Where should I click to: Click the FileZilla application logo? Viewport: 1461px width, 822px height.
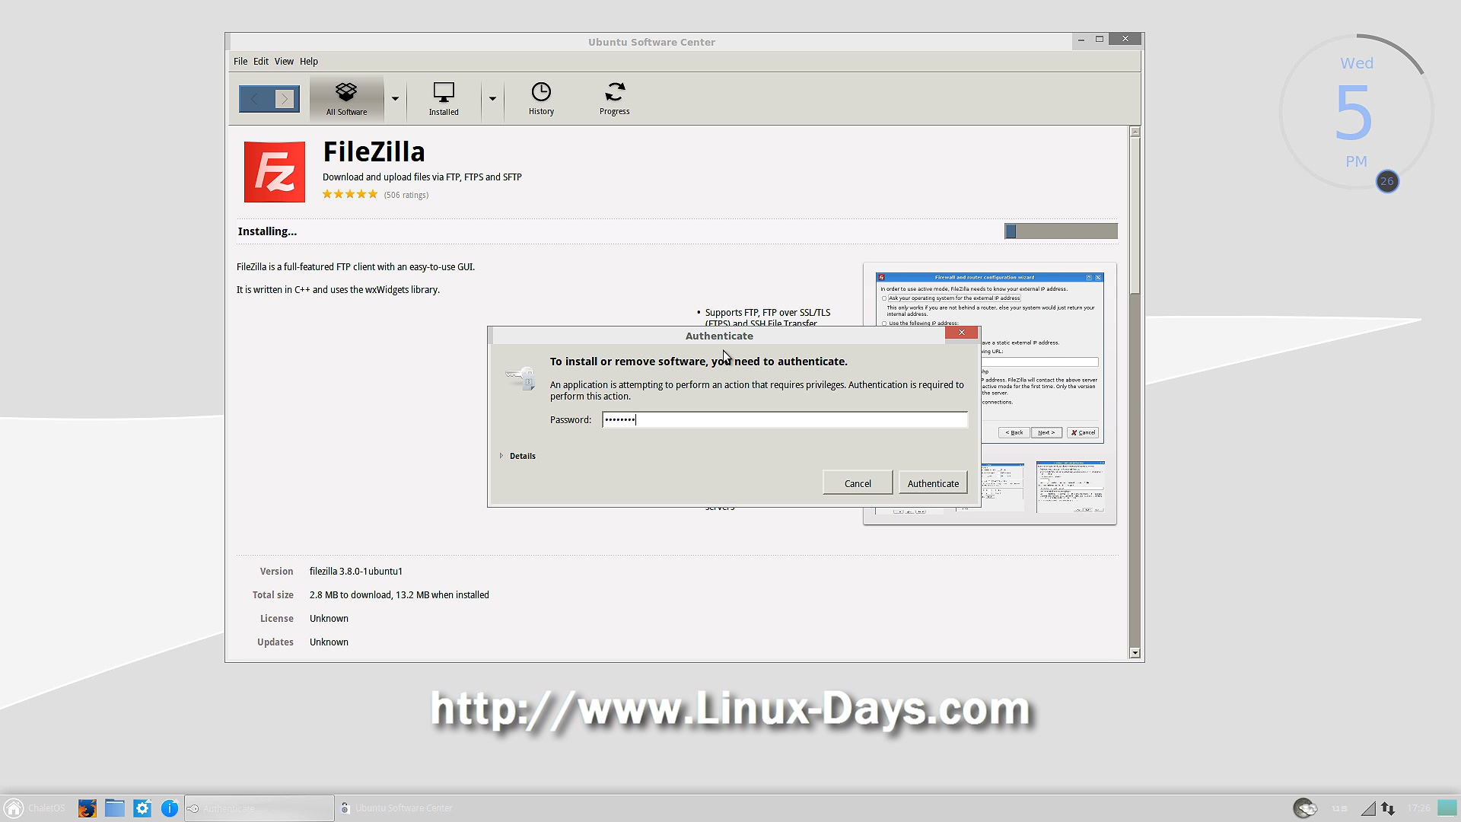(275, 172)
